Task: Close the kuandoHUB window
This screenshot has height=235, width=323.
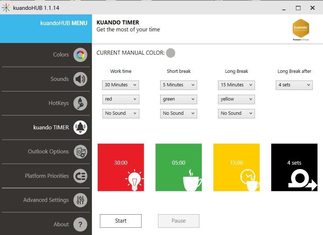Action: 312,8
